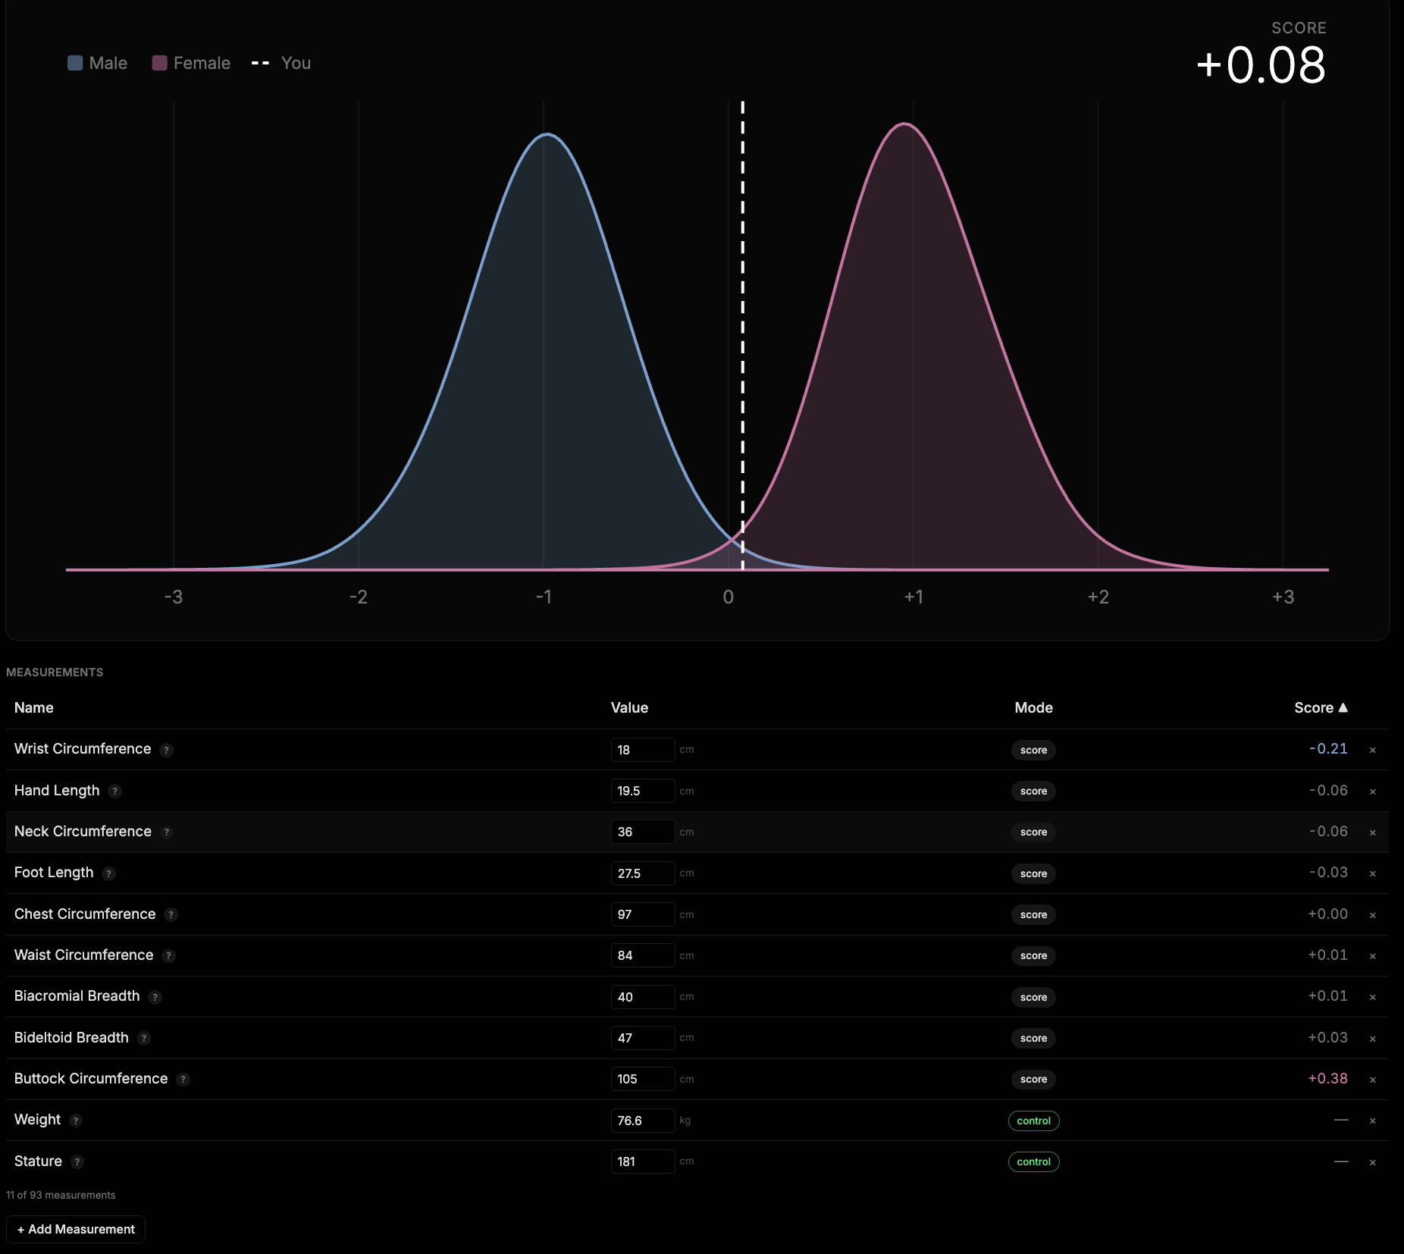
Task: Edit the Bideltoid Breadth value field
Action: point(643,1038)
